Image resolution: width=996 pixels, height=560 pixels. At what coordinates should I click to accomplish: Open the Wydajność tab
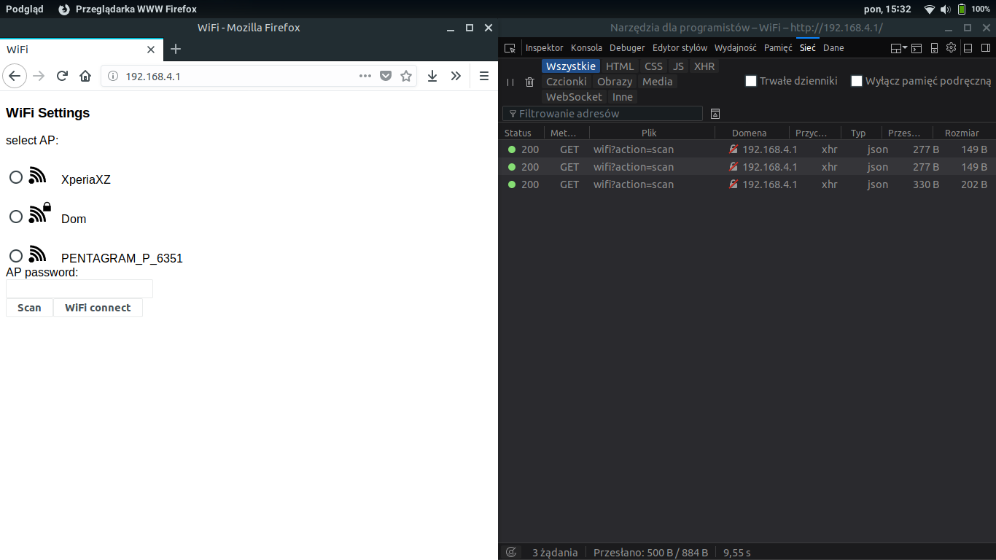pyautogui.click(x=736, y=48)
